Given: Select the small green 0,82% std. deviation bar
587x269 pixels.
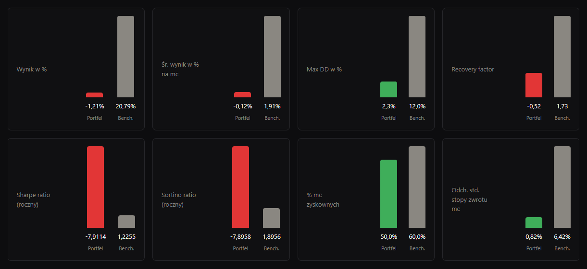Looking at the screenshot, I should click(534, 222).
